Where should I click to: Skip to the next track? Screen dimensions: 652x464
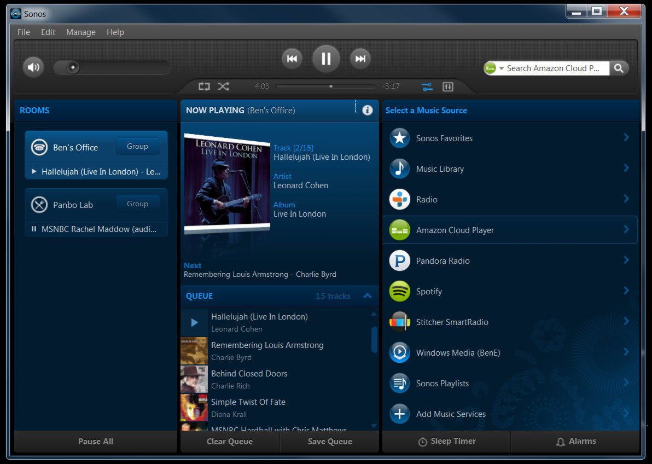360,59
